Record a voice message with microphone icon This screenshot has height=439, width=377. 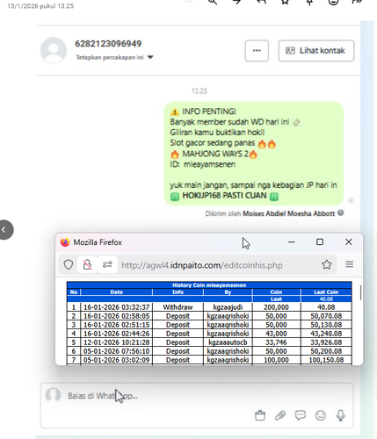point(341,415)
